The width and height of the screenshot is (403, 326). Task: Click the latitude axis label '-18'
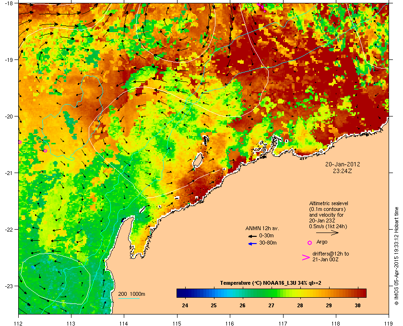(x=9, y=3)
